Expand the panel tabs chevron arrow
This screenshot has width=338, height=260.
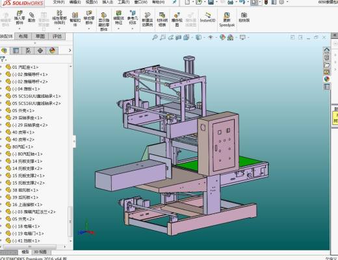pos(70,51)
